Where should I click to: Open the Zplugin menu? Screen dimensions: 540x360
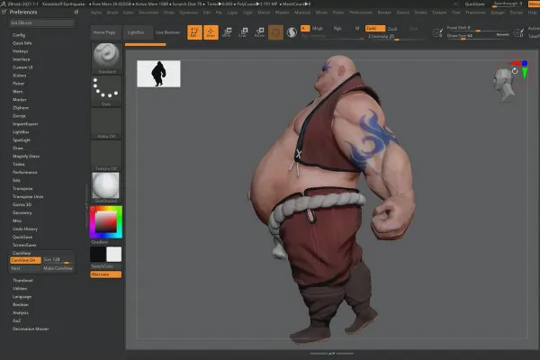(498, 13)
